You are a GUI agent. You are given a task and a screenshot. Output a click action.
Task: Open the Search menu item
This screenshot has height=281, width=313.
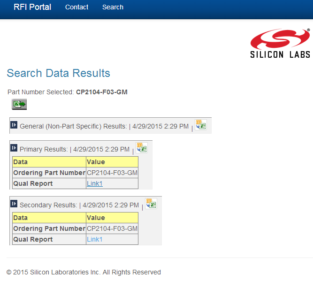(x=113, y=8)
